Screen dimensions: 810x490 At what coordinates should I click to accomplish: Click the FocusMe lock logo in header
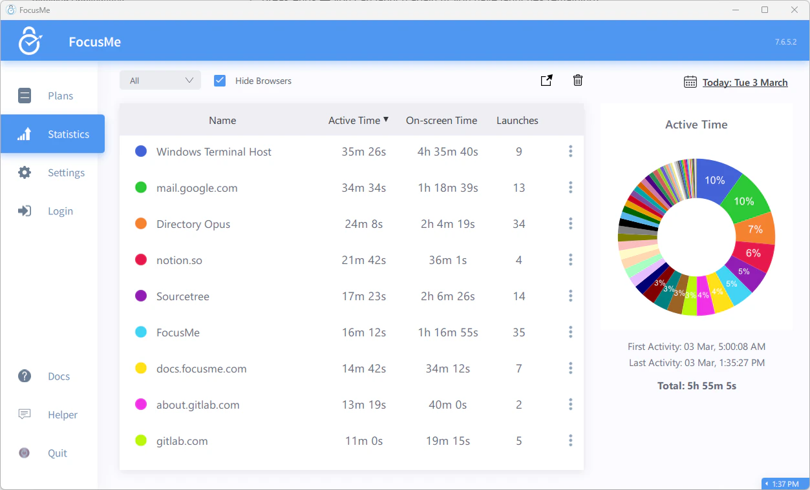(x=30, y=41)
